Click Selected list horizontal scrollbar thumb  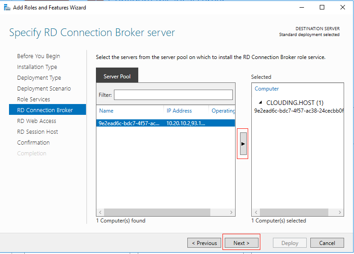point(294,212)
